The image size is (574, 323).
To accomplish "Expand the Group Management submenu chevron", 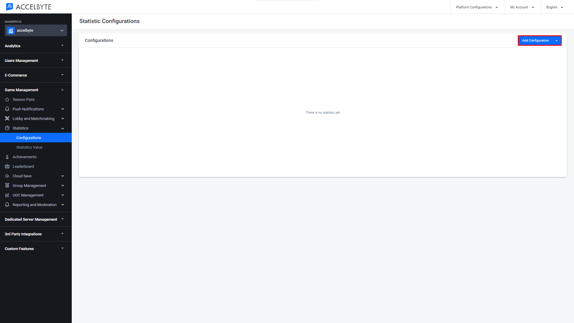I will pyautogui.click(x=63, y=186).
